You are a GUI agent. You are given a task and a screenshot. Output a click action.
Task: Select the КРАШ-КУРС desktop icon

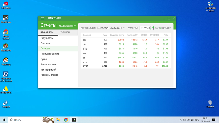tap(6, 90)
